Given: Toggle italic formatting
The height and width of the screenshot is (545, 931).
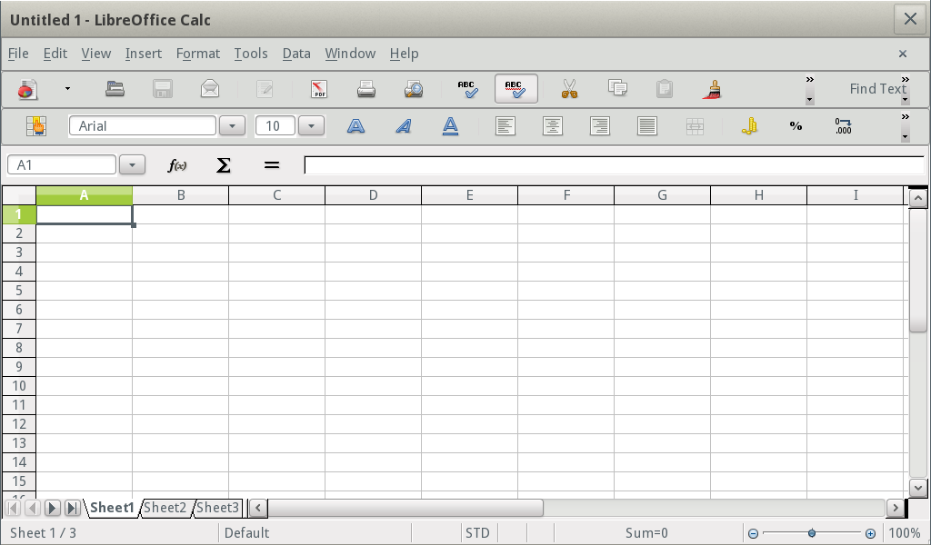Looking at the screenshot, I should [403, 126].
